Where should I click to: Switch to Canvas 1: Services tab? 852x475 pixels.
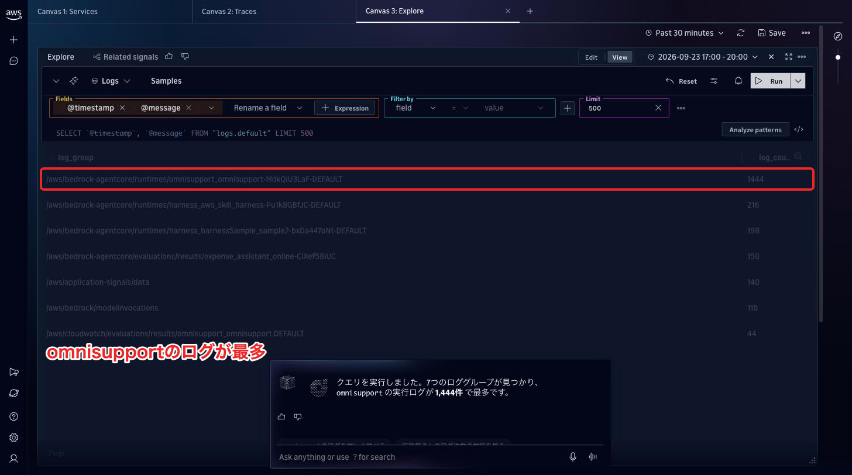(110, 11)
